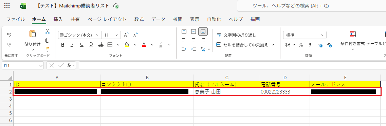Open the Name Box dropdown arrow

41,66
